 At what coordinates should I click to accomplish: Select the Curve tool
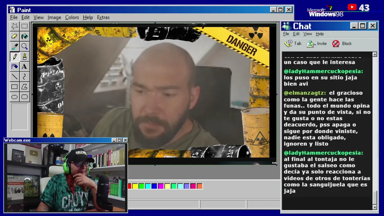coord(25,77)
